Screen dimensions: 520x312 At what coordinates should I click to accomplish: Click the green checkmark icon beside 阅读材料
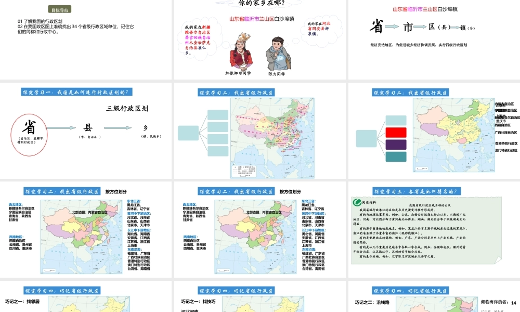point(357,202)
